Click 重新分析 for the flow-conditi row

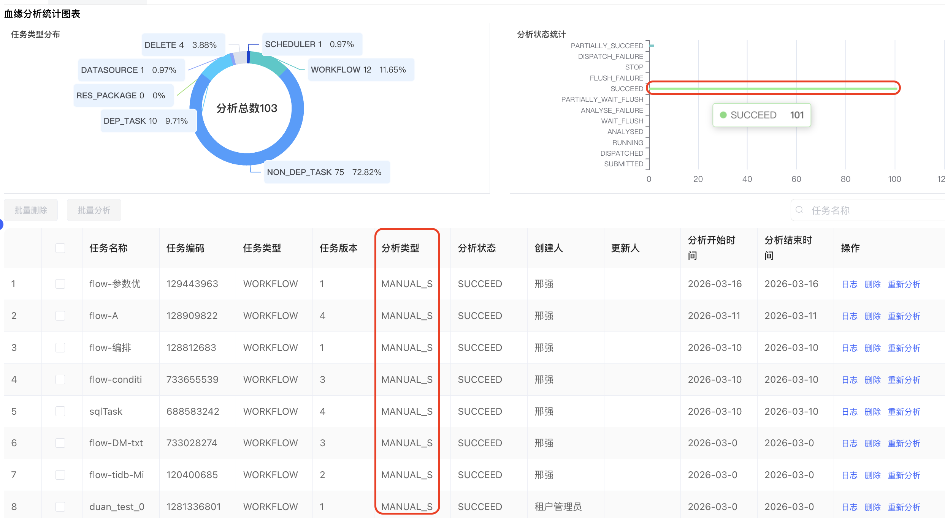(904, 379)
